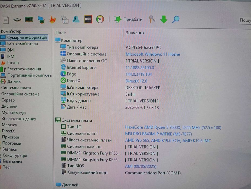
Task: Click the green download update arrow
Action: [164, 19]
